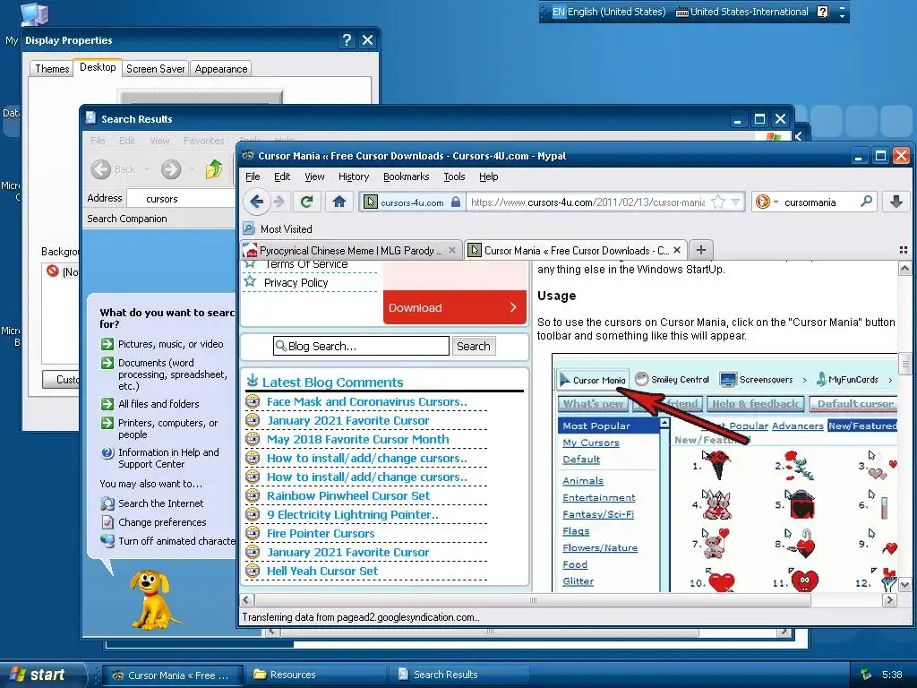Switch to Appearance tab in Display Properties
The height and width of the screenshot is (688, 917).
[221, 68]
